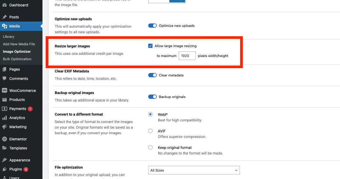340x179 pixels.
Task: Turn off the Clear metadata toggle
Action: 153,75
